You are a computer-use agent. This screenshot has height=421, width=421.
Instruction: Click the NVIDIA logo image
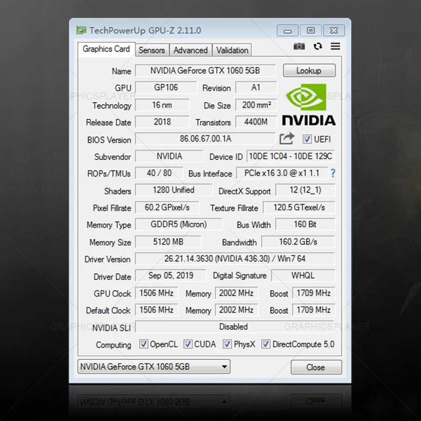[309, 105]
